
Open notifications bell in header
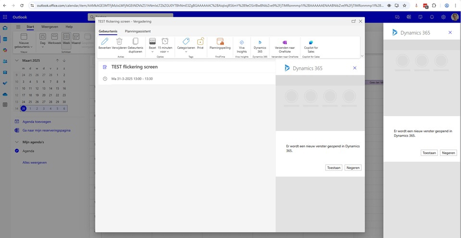(432, 17)
